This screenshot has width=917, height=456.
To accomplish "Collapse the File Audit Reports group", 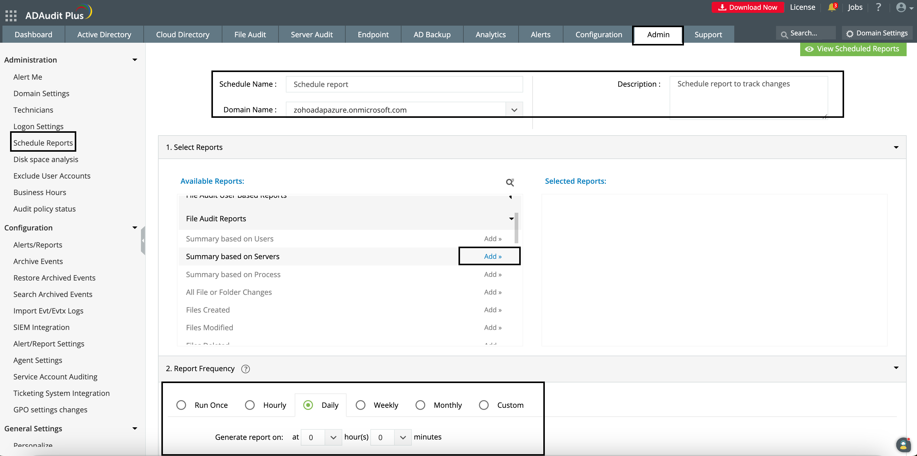I will pos(511,219).
